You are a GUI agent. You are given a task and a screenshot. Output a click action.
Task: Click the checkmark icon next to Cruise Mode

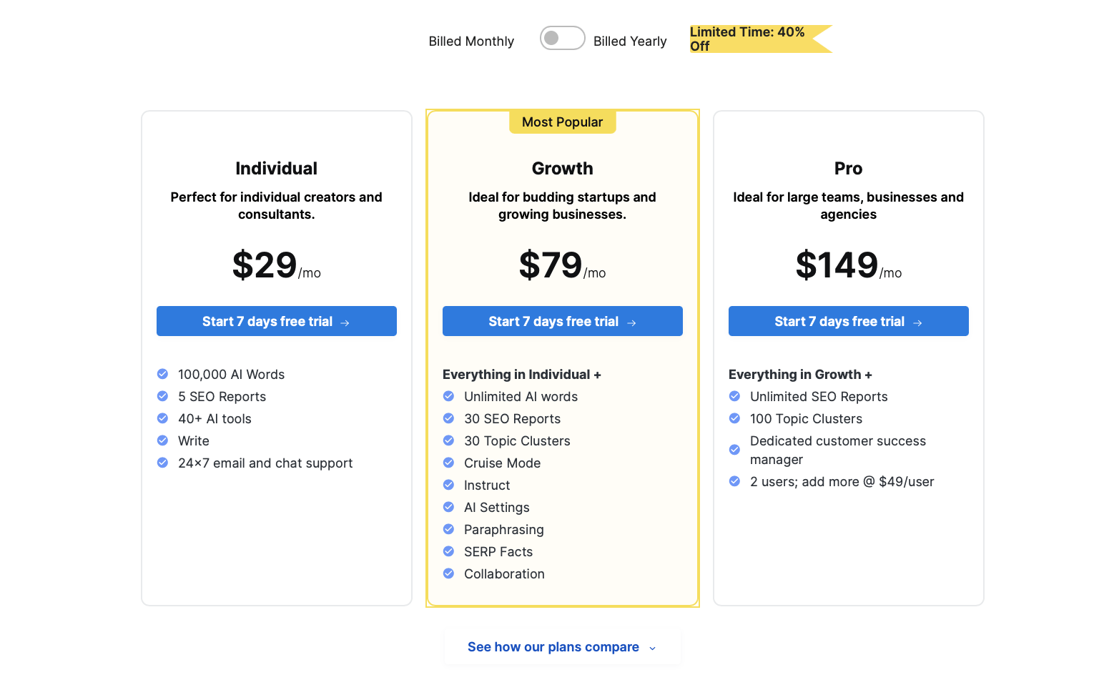(448, 463)
